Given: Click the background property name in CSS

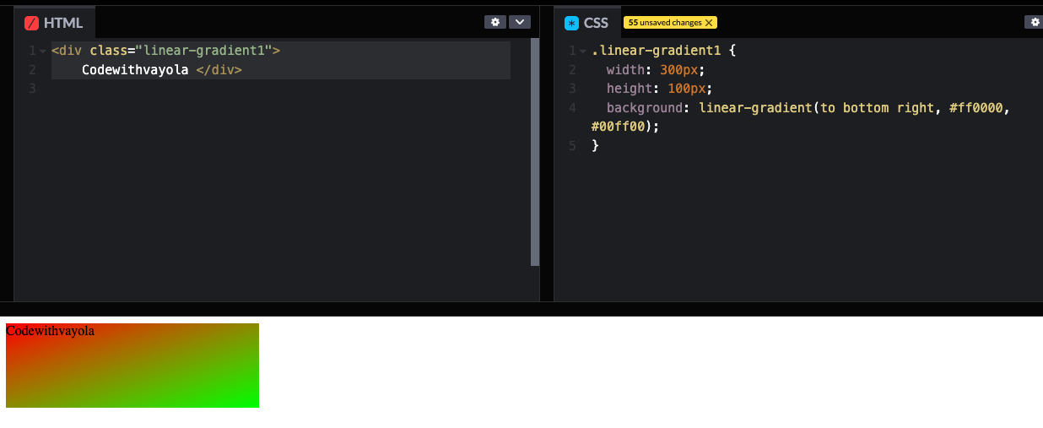Looking at the screenshot, I should click(x=645, y=108).
